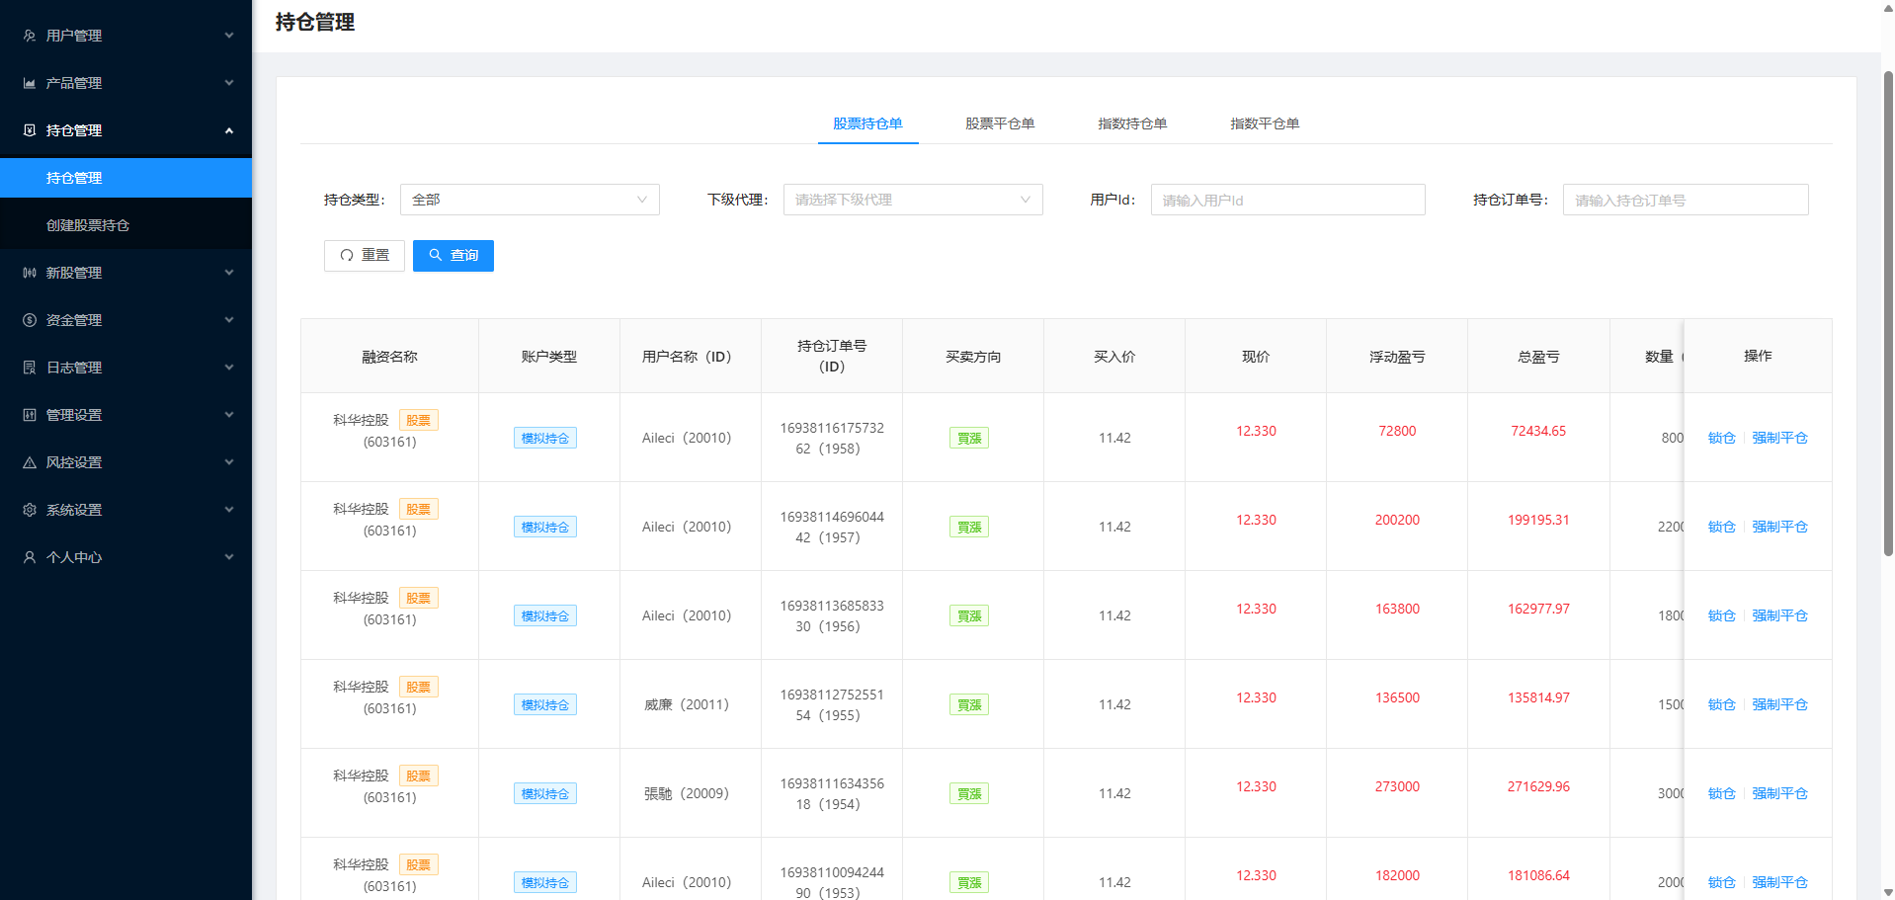Screen dimensions: 1895x900
Task: Click the 查询 search button
Action: pyautogui.click(x=453, y=256)
